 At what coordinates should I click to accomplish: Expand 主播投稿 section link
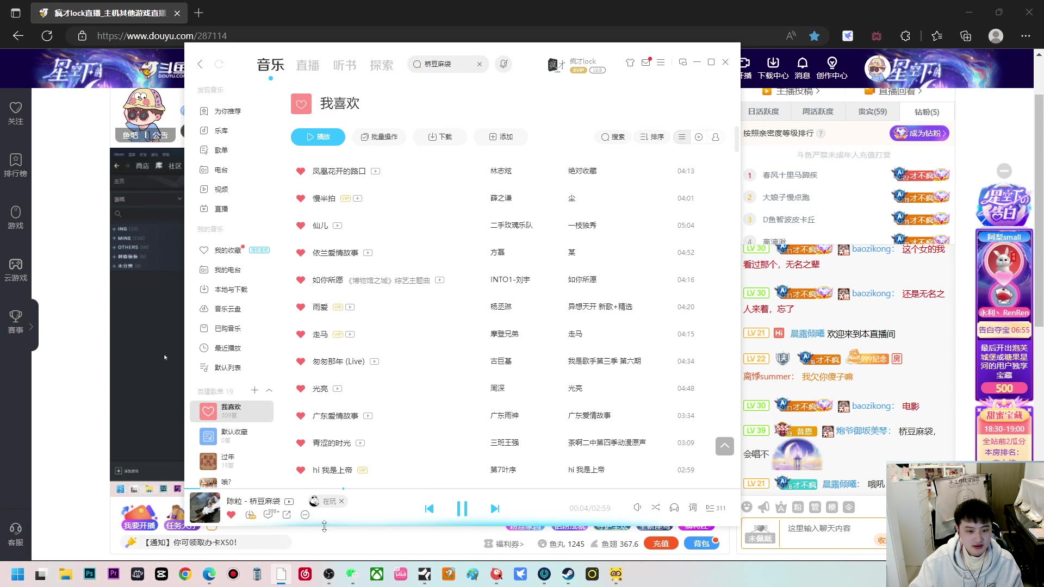coord(791,91)
